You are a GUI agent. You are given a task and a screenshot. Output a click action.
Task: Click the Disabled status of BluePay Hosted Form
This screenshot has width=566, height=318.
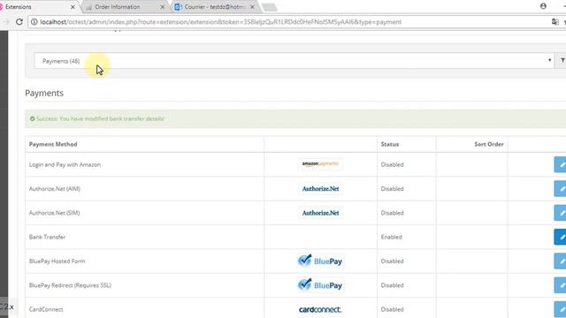click(x=392, y=261)
